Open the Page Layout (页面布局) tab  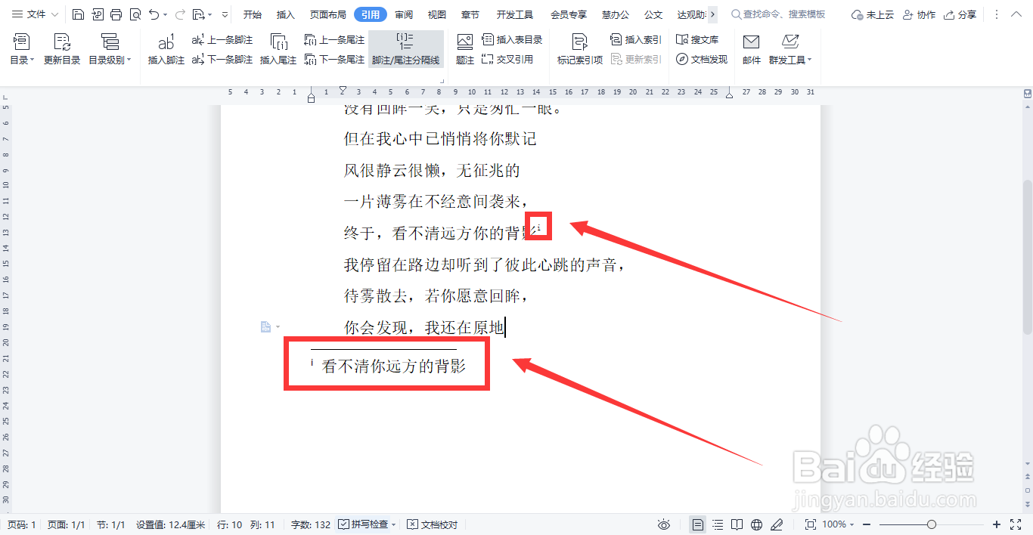(328, 14)
